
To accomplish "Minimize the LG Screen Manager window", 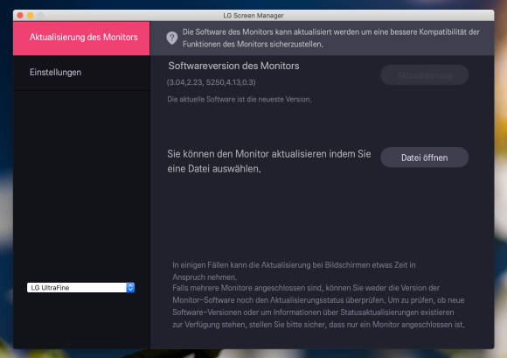I will [x=30, y=15].
